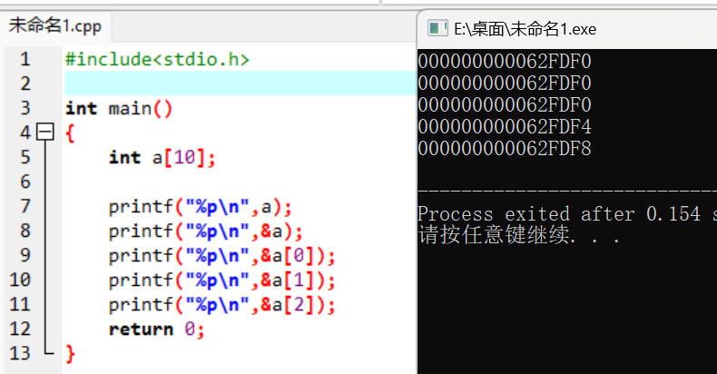
Task: Click line number 12 in the gutter
Action: (x=20, y=330)
